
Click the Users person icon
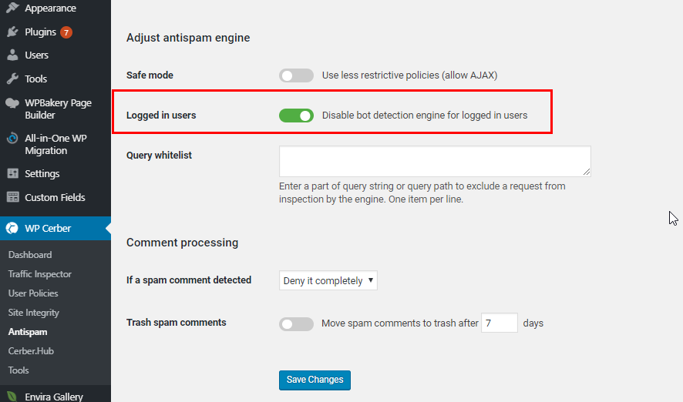12,55
